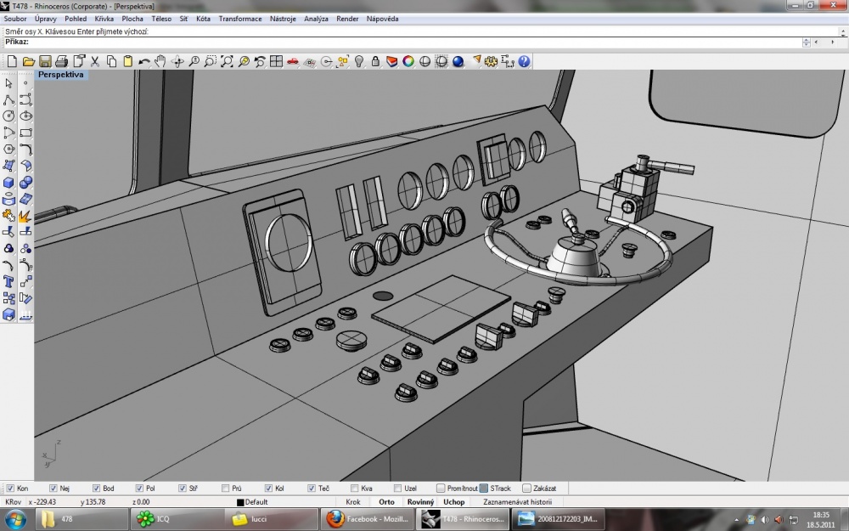
Task: Toggle Rovinný mode in status bar
Action: 421,502
